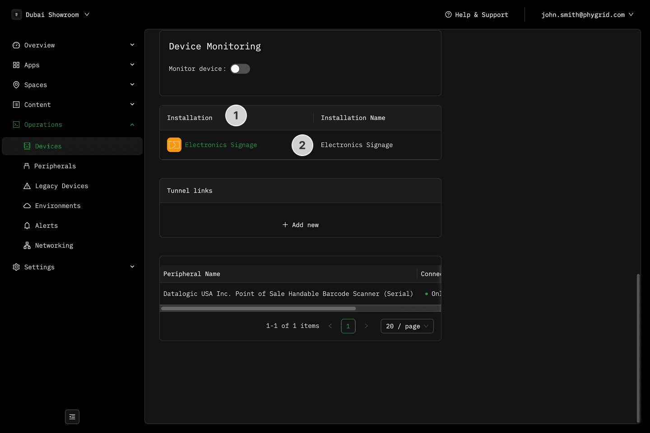The image size is (650, 433).
Task: Click the Dubai Showroom workspace logo icon
Action: click(x=17, y=14)
